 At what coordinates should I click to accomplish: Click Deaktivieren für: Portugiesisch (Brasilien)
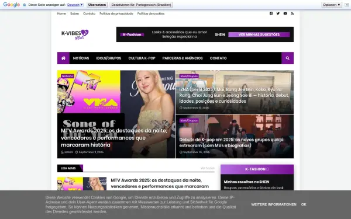tap(141, 5)
